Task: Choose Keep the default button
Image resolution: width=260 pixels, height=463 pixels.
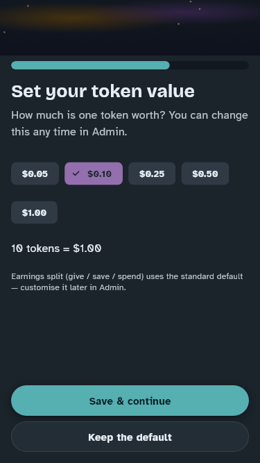Action: [130, 437]
